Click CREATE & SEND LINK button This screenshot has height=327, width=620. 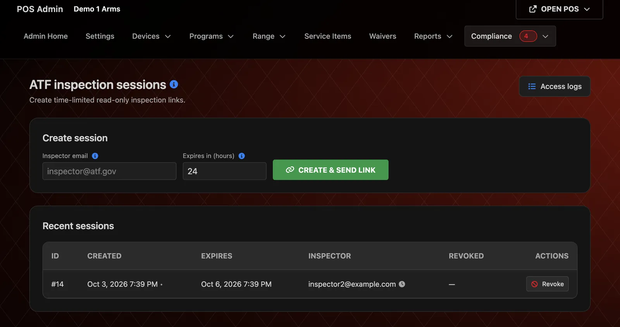point(331,170)
